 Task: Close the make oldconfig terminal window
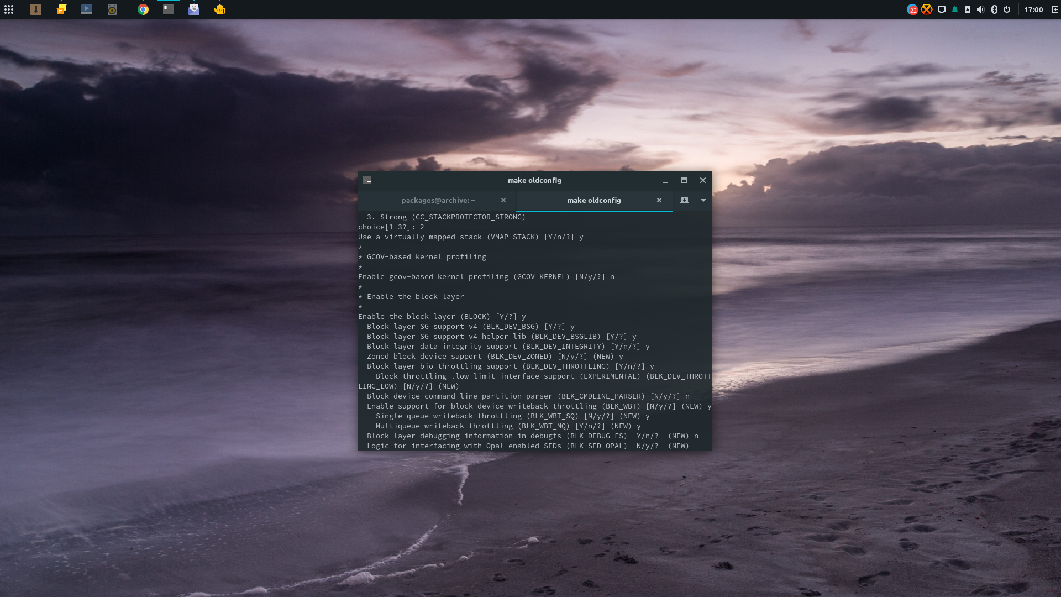coord(703,180)
